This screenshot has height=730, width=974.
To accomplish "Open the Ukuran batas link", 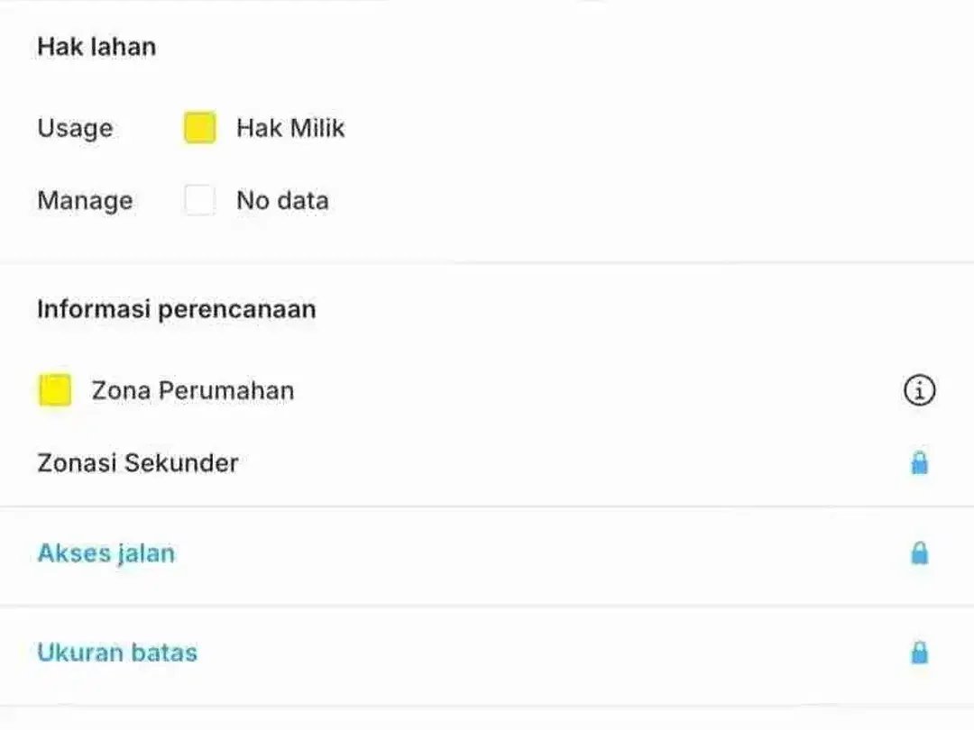I will [117, 652].
